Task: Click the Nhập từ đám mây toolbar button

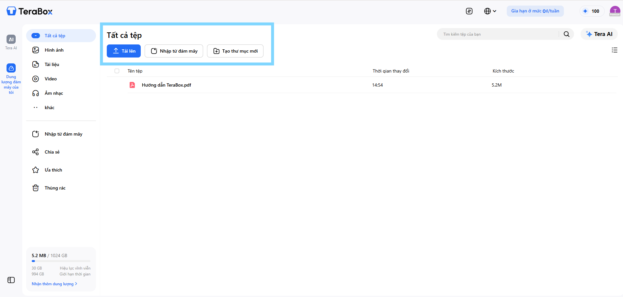Action: [x=174, y=51]
